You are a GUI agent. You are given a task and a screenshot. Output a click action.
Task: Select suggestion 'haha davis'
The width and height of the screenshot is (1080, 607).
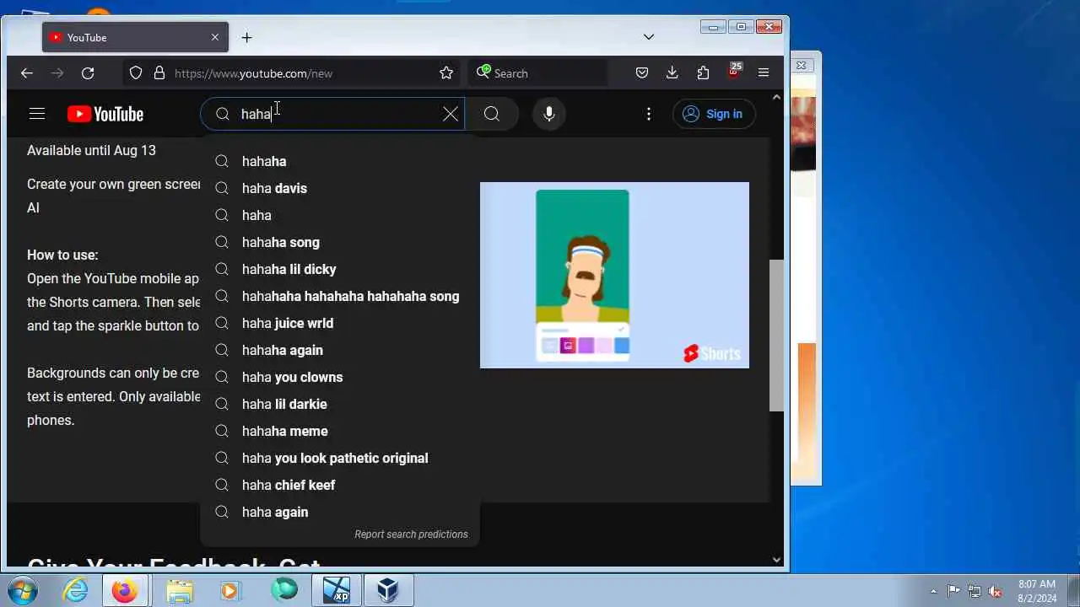point(340,188)
